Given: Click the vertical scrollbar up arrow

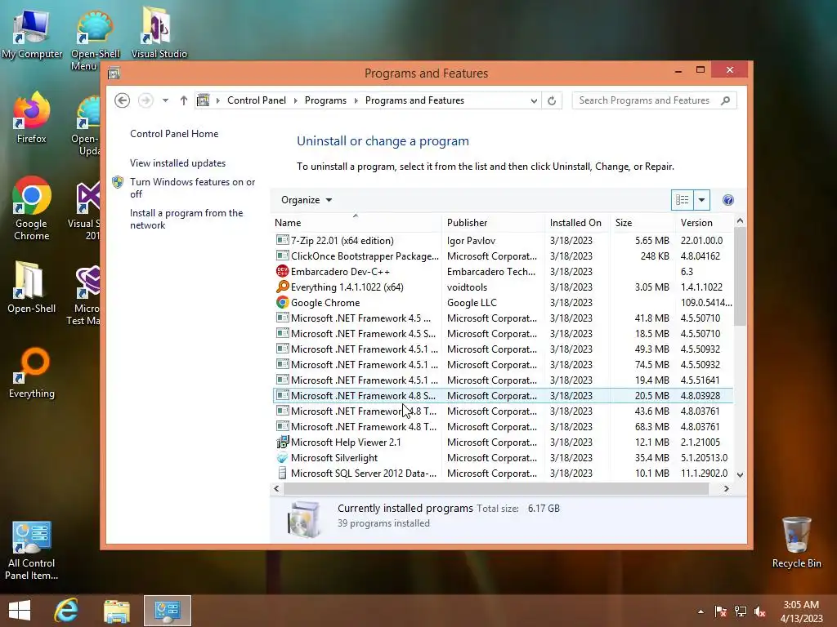Looking at the screenshot, I should [x=740, y=220].
